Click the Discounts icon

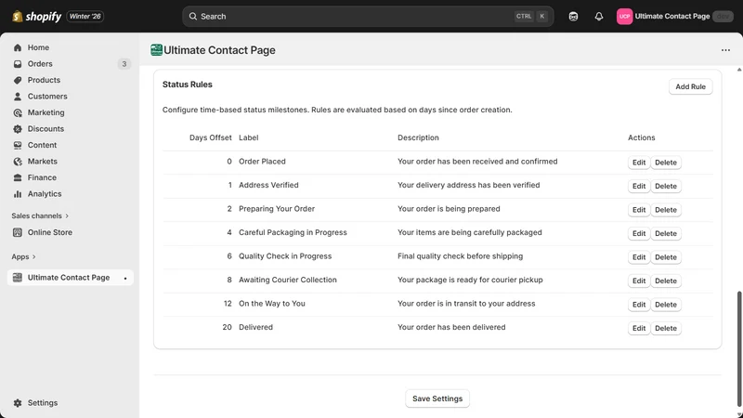(18, 129)
